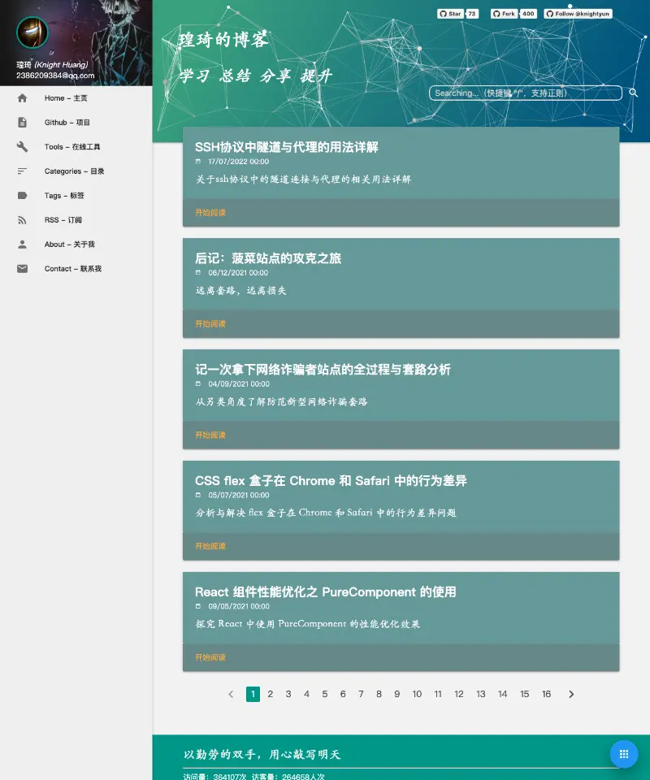Open Github – 项目 menu item

click(x=76, y=123)
